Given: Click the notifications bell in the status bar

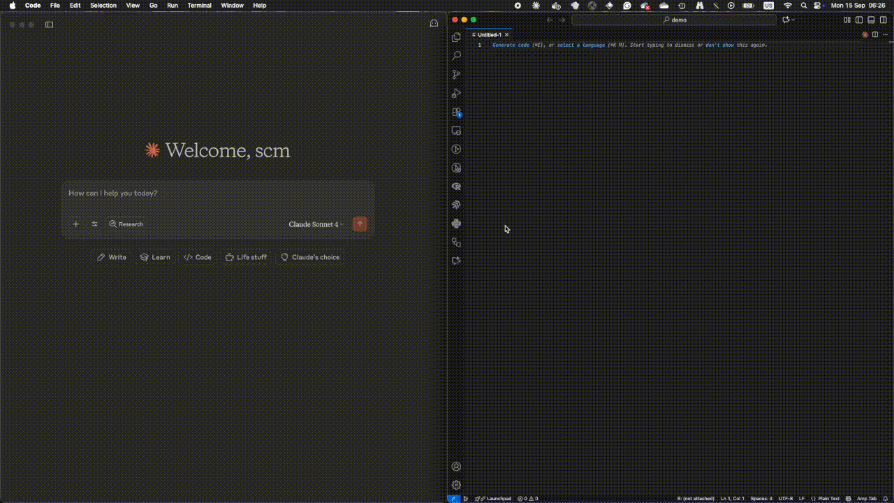Looking at the screenshot, I should click(x=886, y=498).
